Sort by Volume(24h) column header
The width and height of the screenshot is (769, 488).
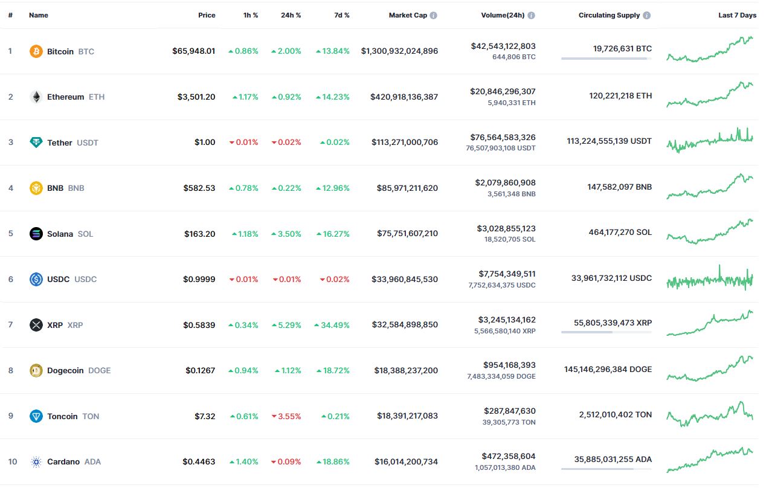point(503,15)
